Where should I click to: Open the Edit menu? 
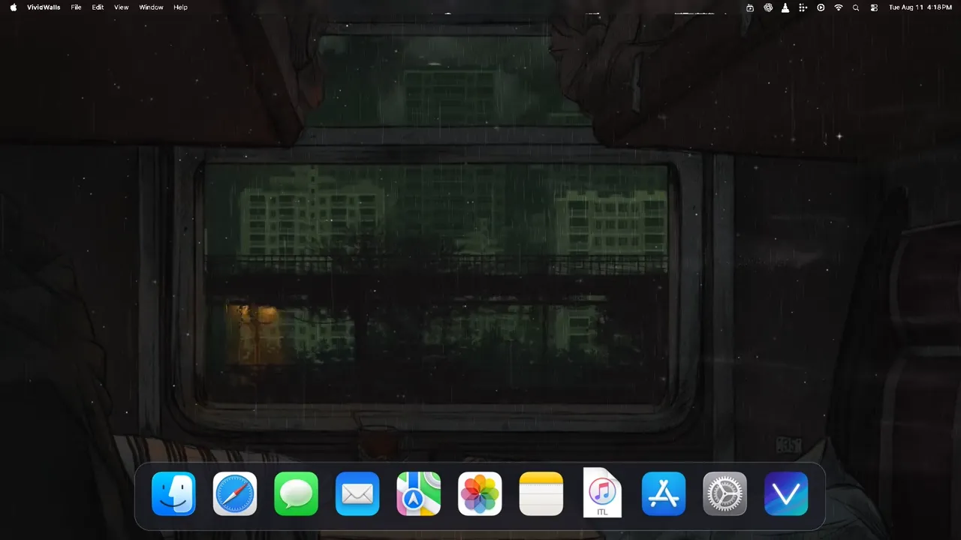98,7
